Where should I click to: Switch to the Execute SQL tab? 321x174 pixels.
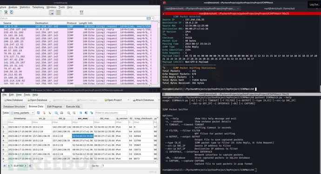[x=73, y=106]
